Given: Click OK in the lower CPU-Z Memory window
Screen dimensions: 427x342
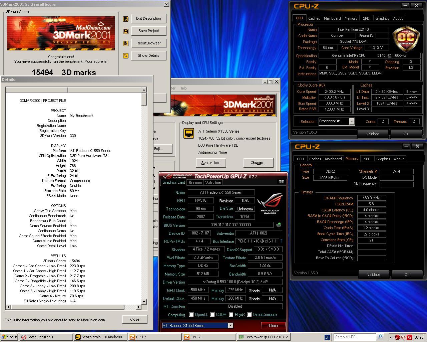Looking at the screenshot, I should click(407, 275).
